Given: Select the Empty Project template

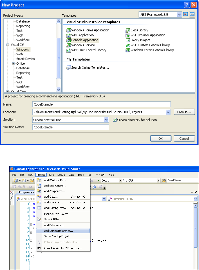Looking at the screenshot, I should [138, 40].
